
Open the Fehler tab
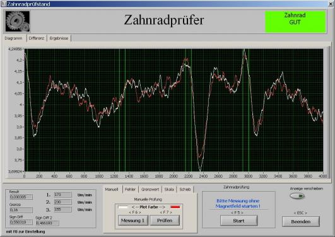130,189
